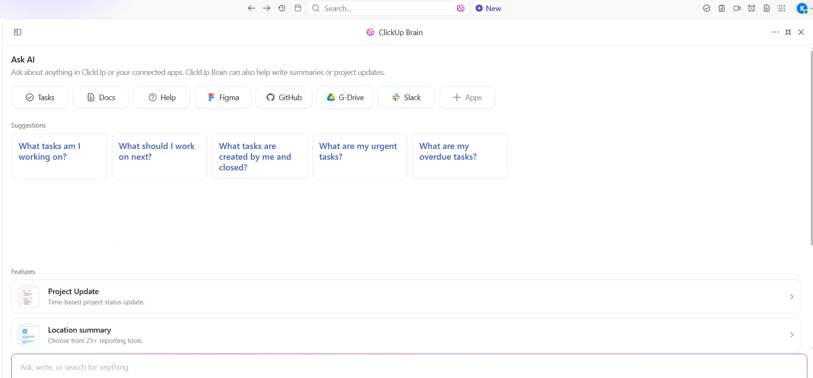This screenshot has width=813, height=378.
Task: Select the Figma source chip
Action: pyautogui.click(x=223, y=97)
